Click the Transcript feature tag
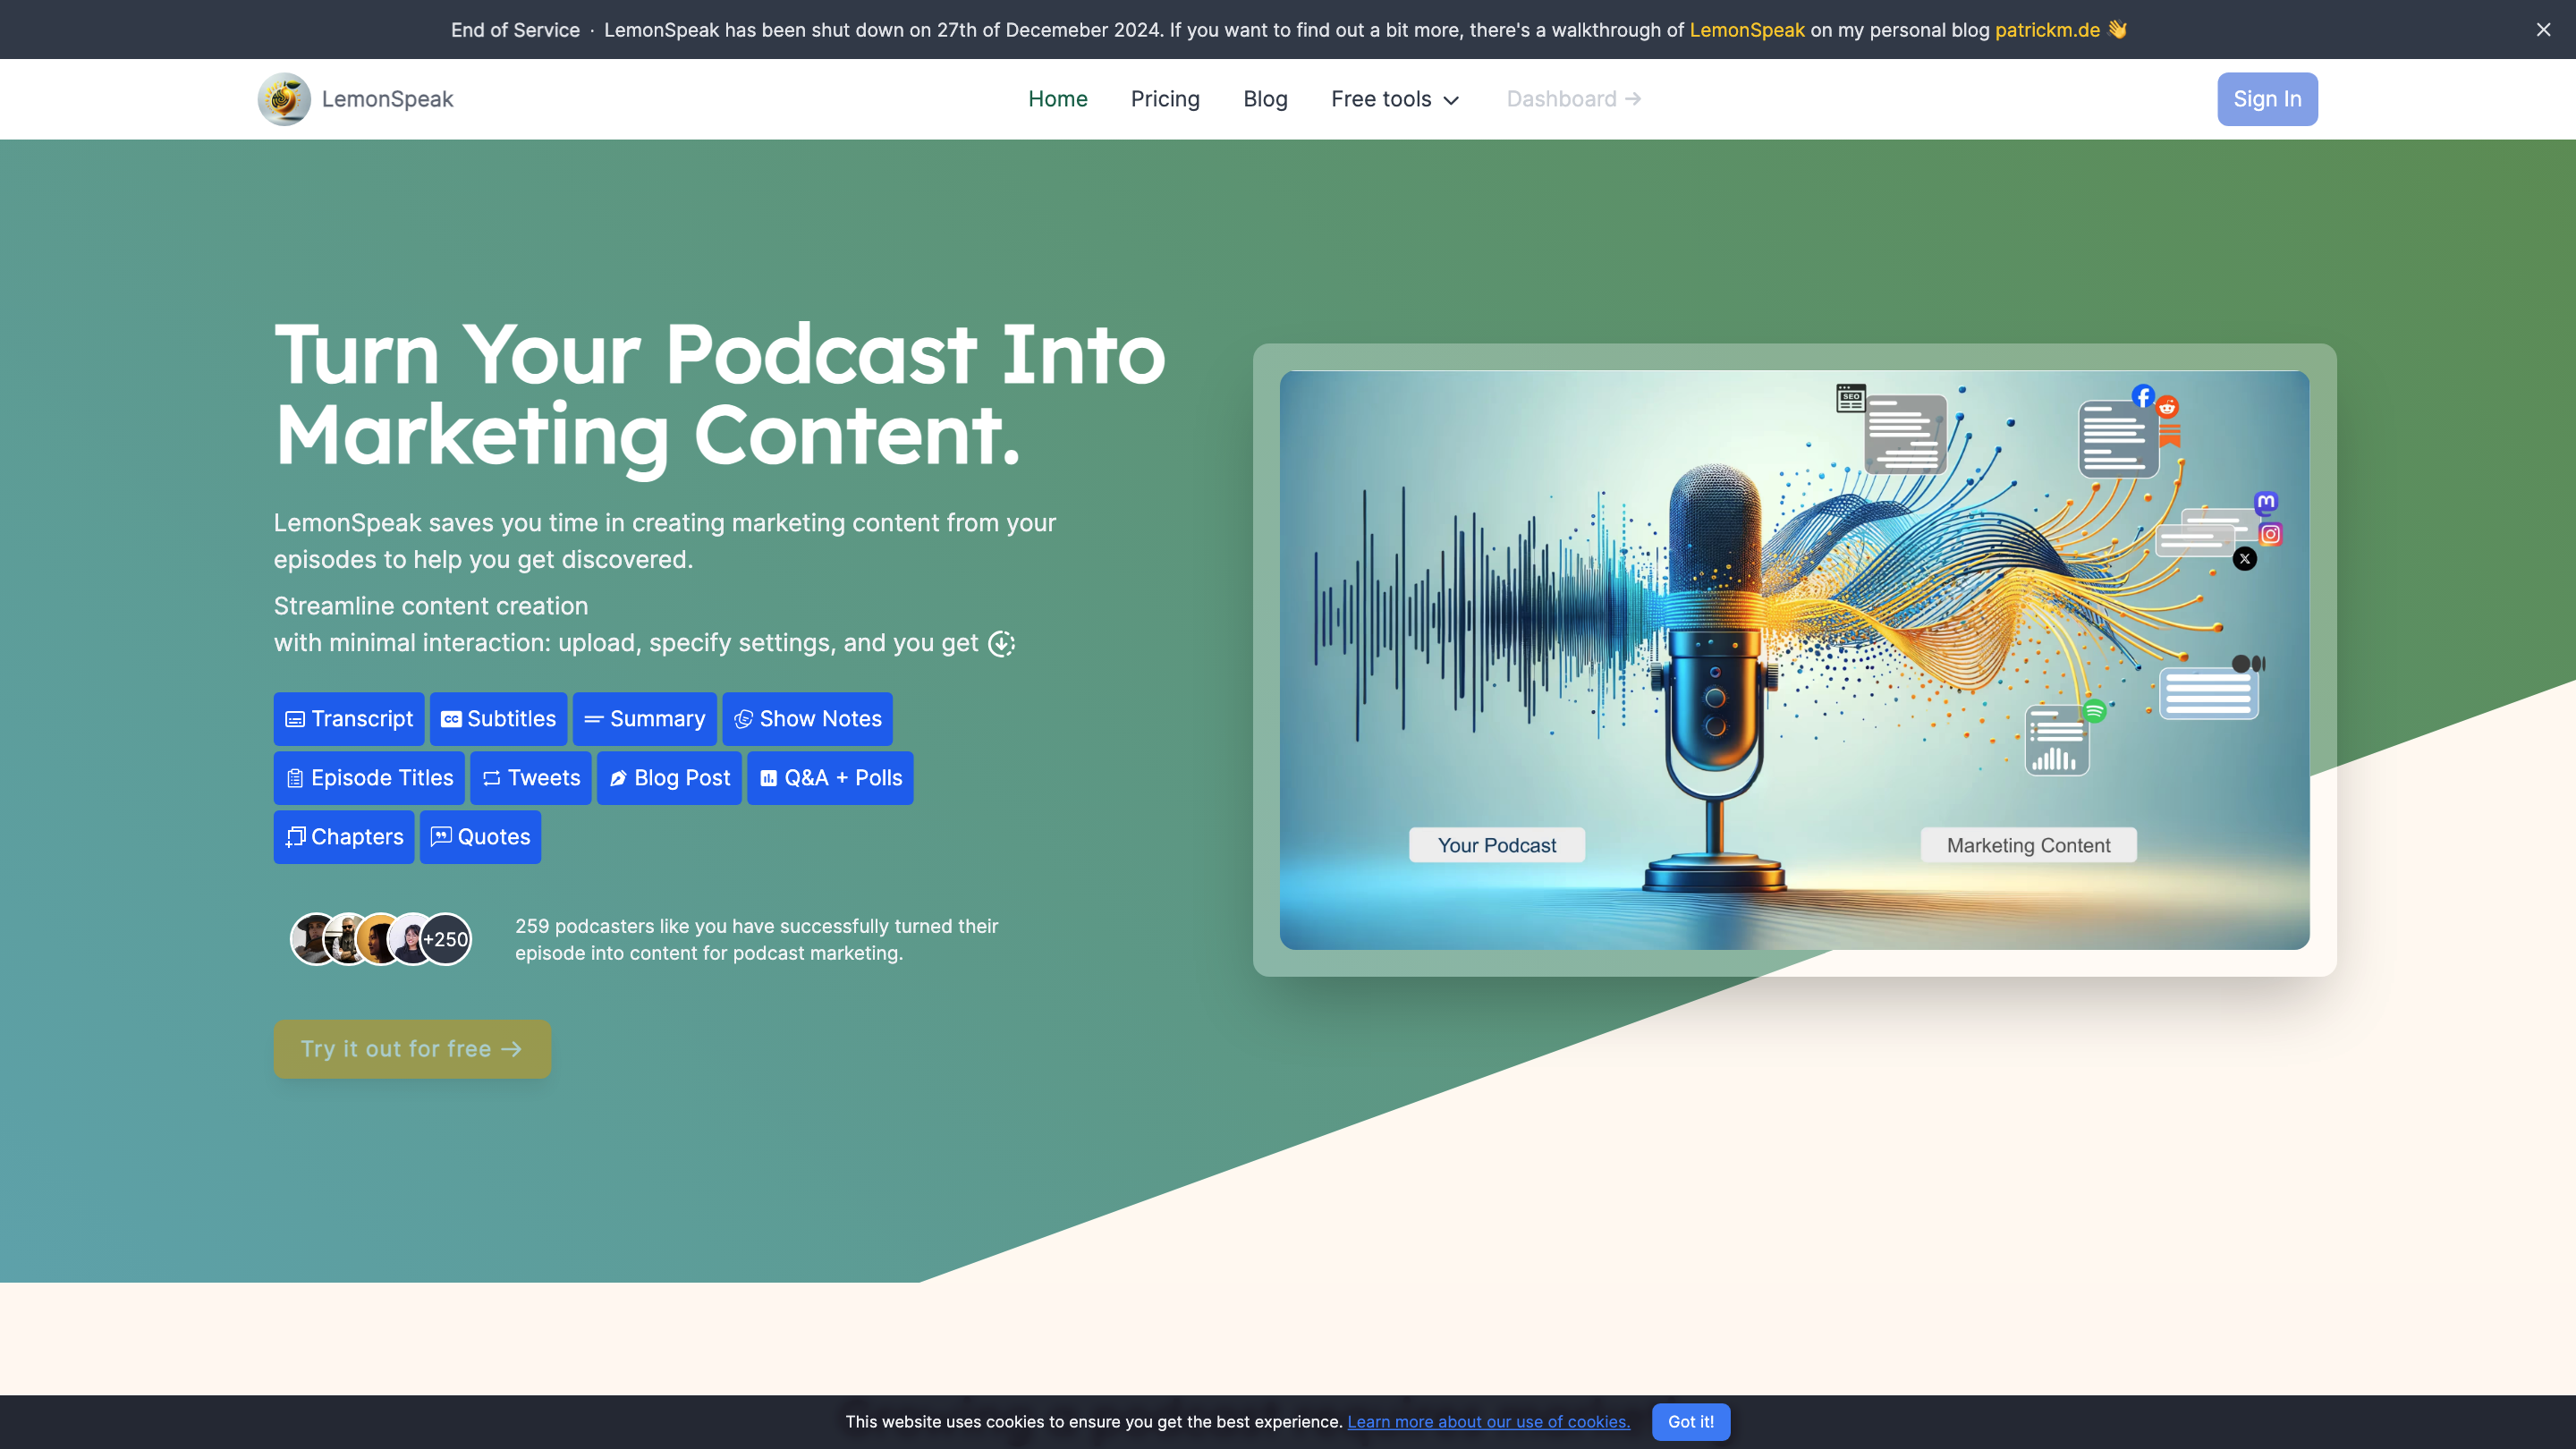This screenshot has width=2576, height=1449. pos(349,719)
